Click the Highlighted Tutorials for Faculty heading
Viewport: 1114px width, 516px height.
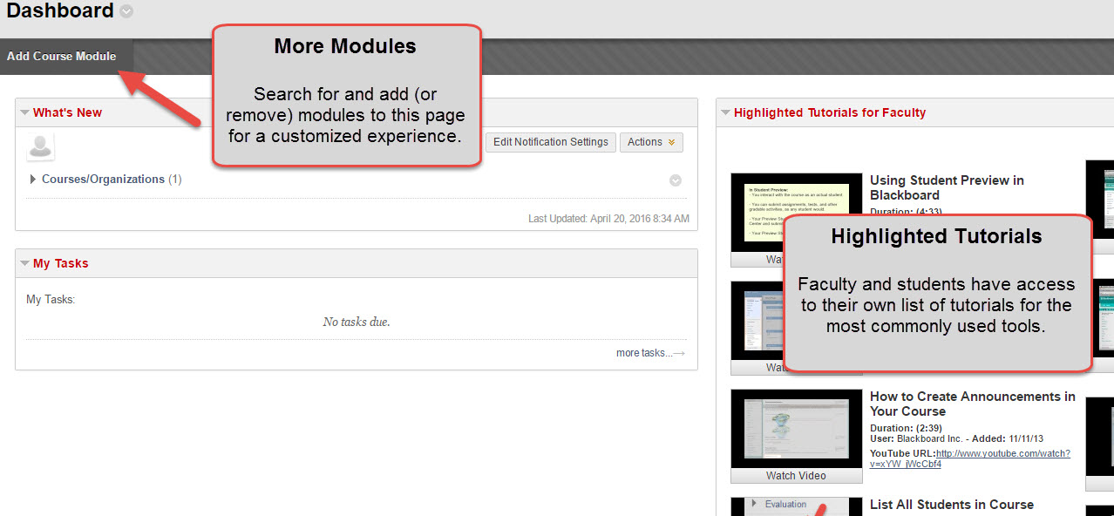click(830, 112)
